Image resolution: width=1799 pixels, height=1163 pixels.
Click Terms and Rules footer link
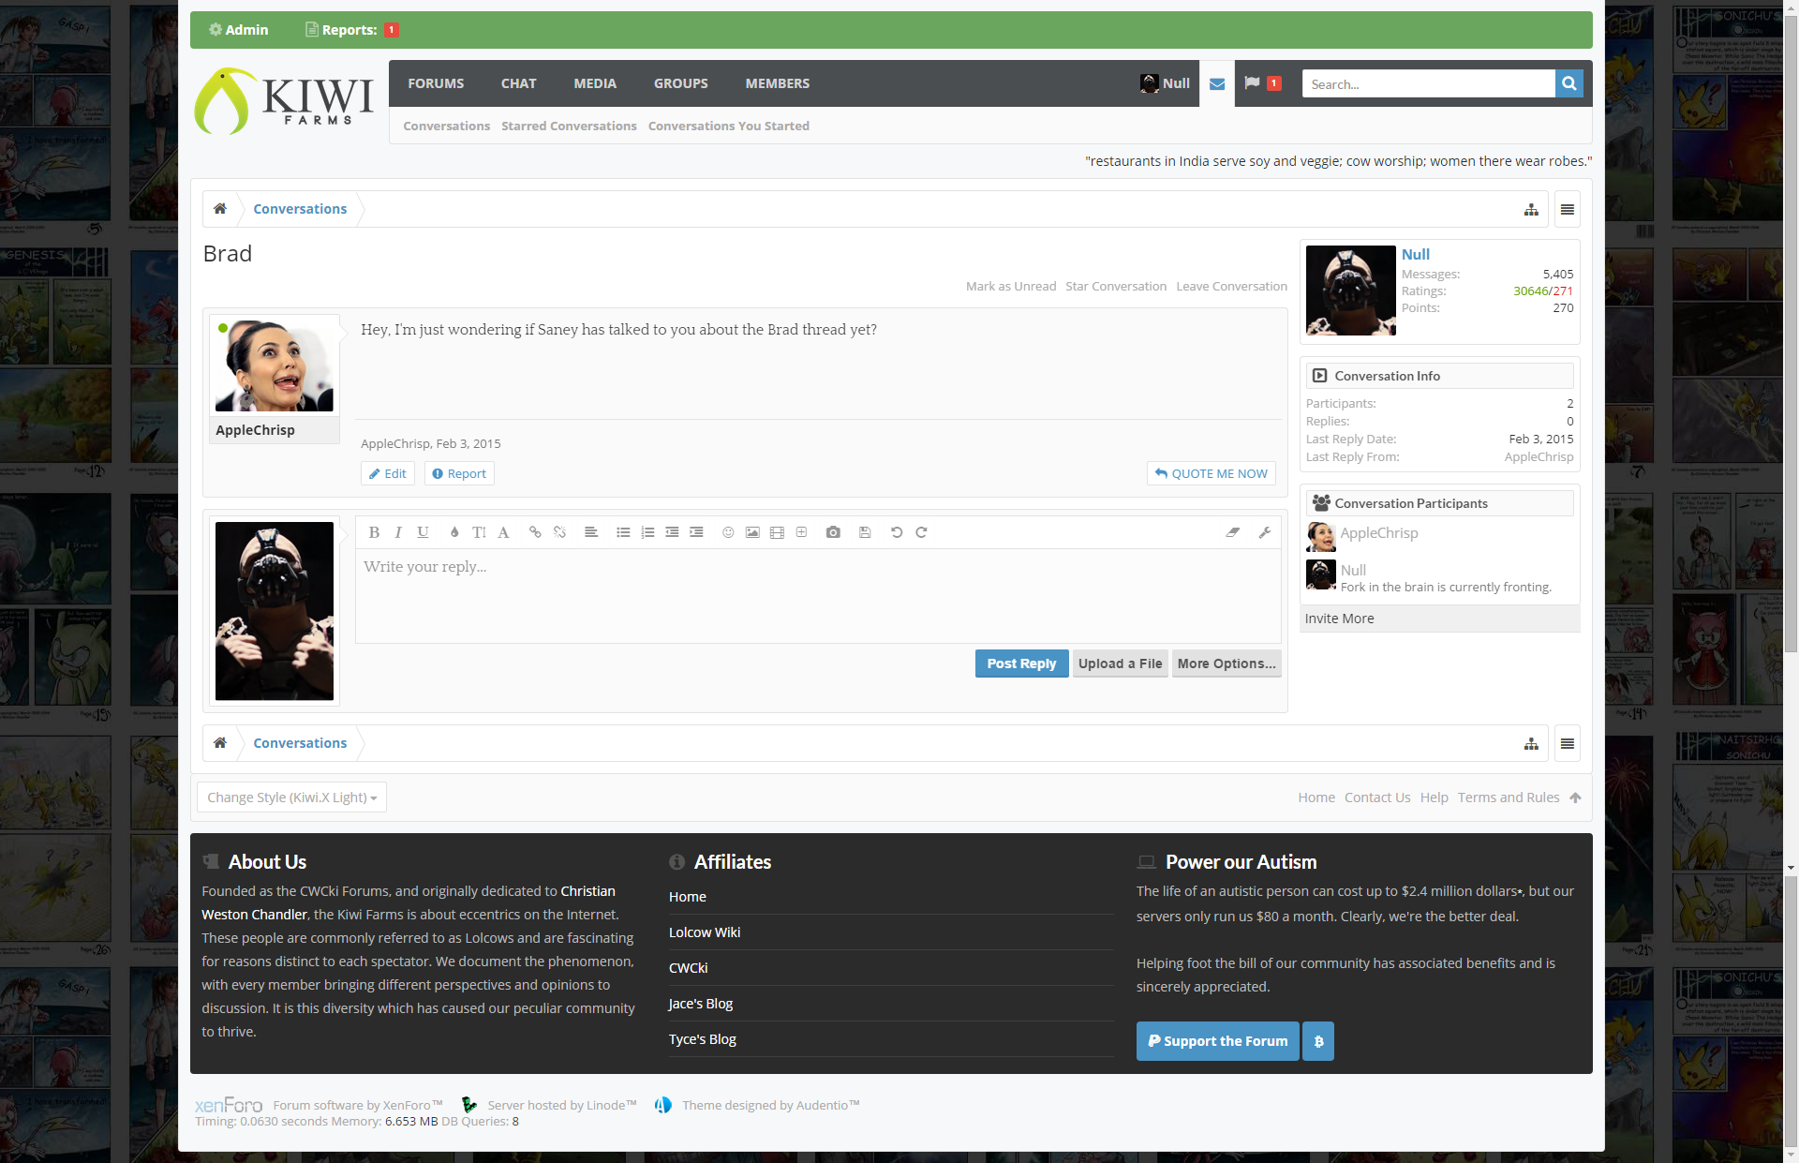tap(1509, 798)
